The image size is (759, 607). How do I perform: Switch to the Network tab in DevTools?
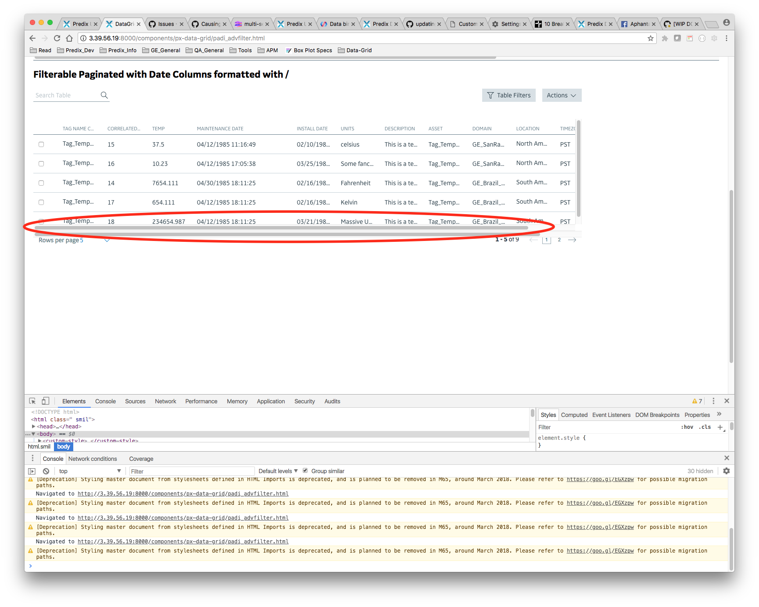click(165, 401)
